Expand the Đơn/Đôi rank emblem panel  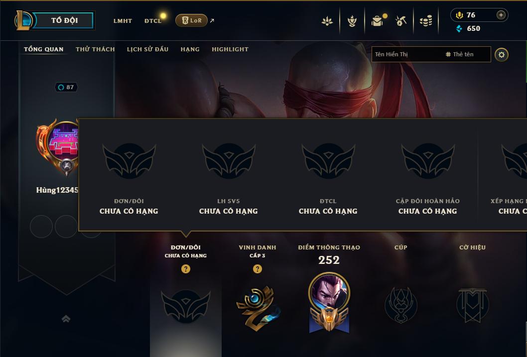point(185,306)
